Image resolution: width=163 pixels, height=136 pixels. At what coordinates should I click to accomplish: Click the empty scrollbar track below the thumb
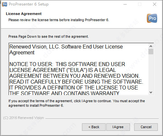(x=151, y=72)
